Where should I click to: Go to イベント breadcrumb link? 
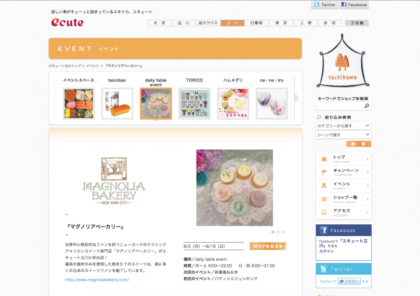tap(93, 66)
